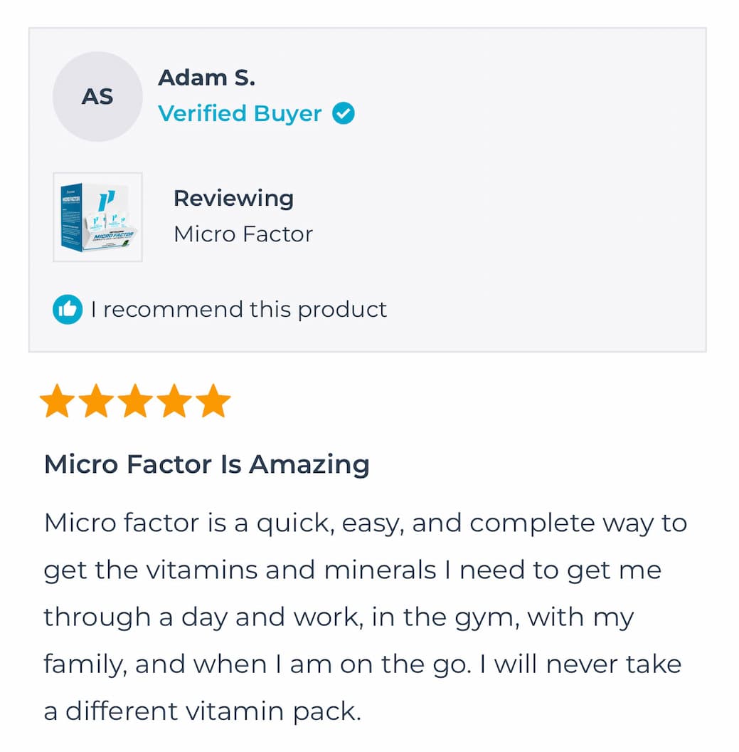Open the Micro Factor product box thumbnail
The image size is (739, 752).
tap(98, 217)
